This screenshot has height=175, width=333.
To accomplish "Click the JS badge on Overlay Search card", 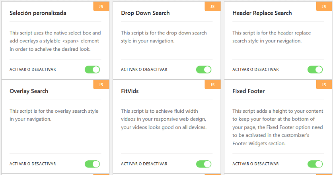I will [101, 85].
